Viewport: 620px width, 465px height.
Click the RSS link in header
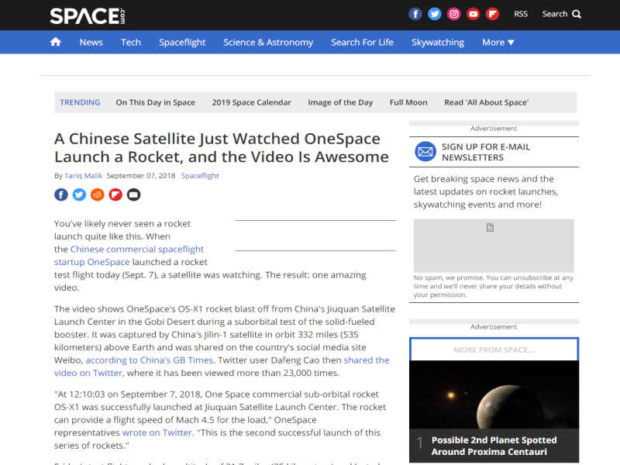pos(521,14)
